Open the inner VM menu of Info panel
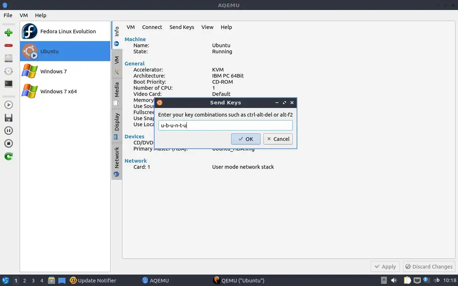This screenshot has height=286, width=458. [x=131, y=27]
